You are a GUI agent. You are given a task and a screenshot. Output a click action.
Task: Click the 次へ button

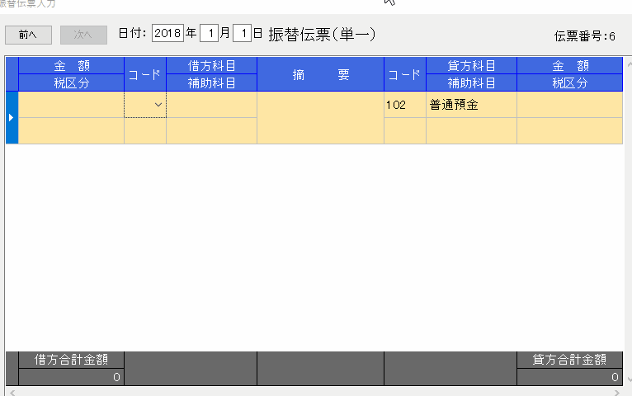[83, 35]
